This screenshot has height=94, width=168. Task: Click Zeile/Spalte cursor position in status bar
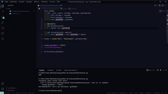coord(112,93)
